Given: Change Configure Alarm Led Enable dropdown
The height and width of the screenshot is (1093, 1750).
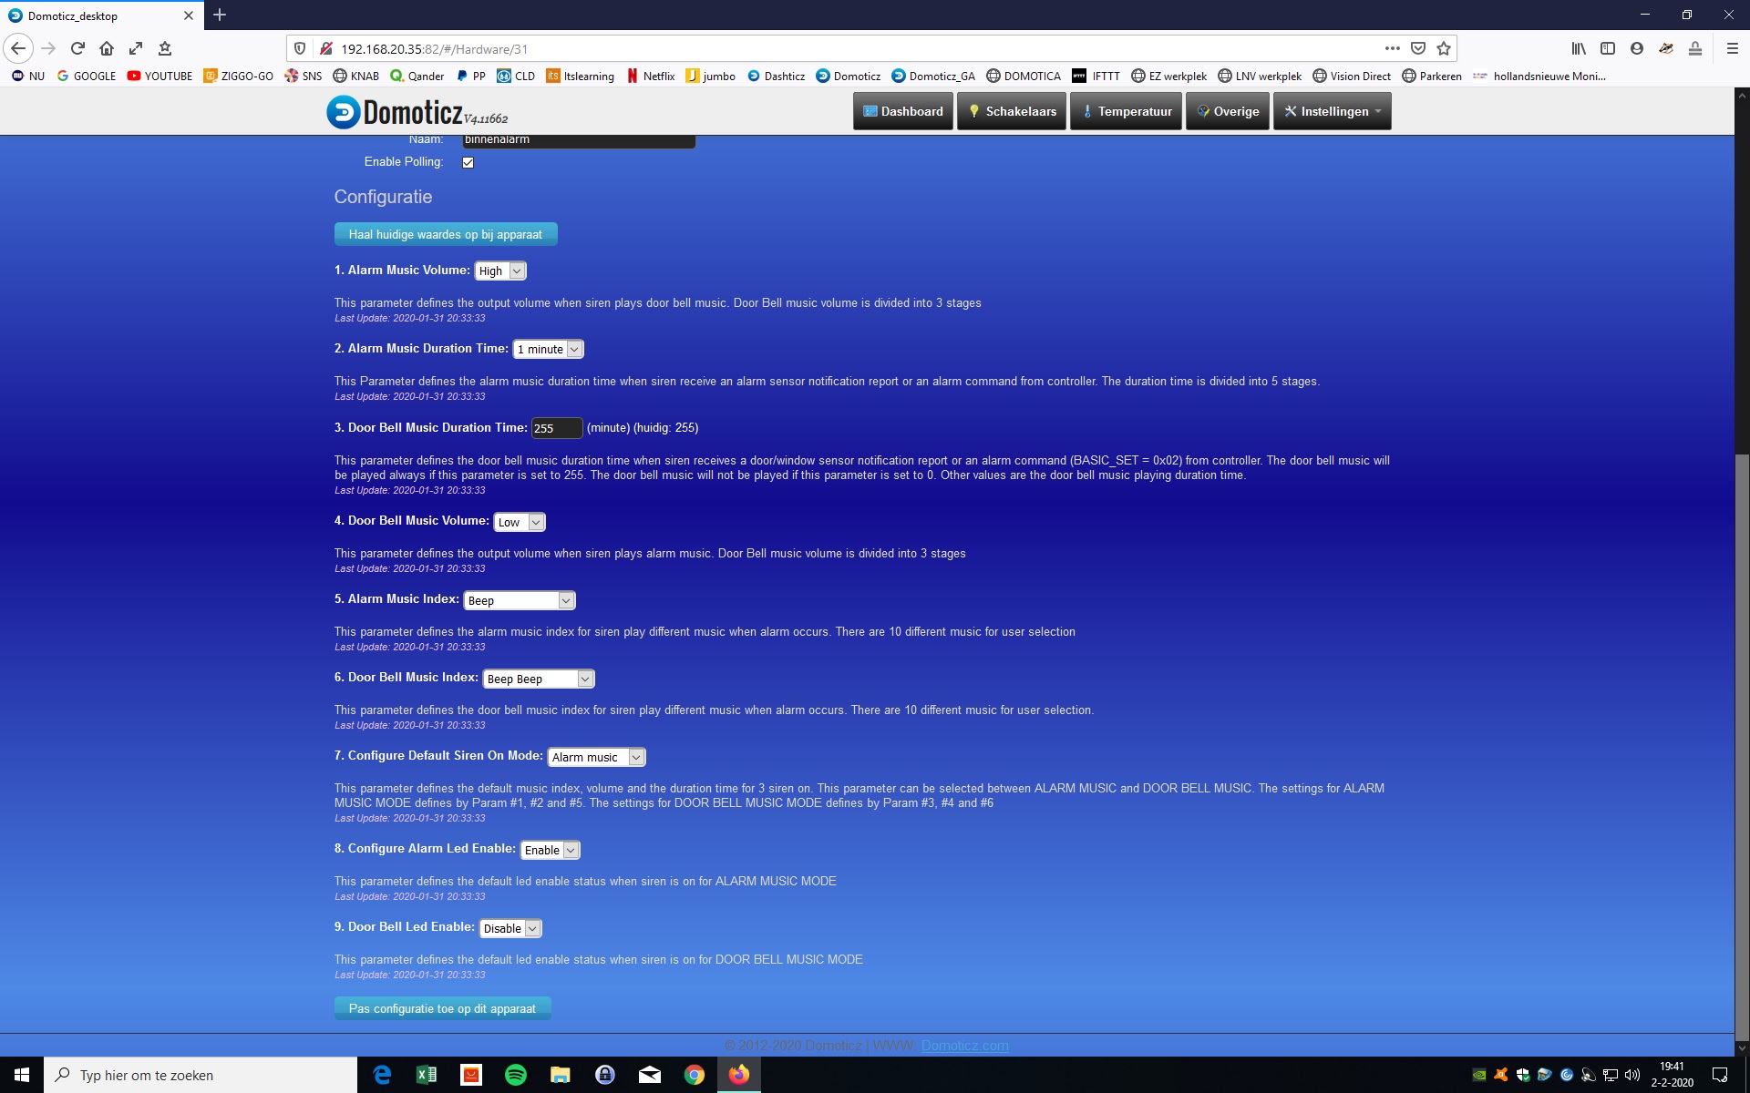Looking at the screenshot, I should (x=550, y=850).
